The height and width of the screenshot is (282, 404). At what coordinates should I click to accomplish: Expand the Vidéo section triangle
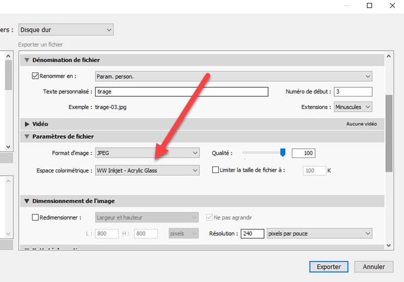(27, 124)
